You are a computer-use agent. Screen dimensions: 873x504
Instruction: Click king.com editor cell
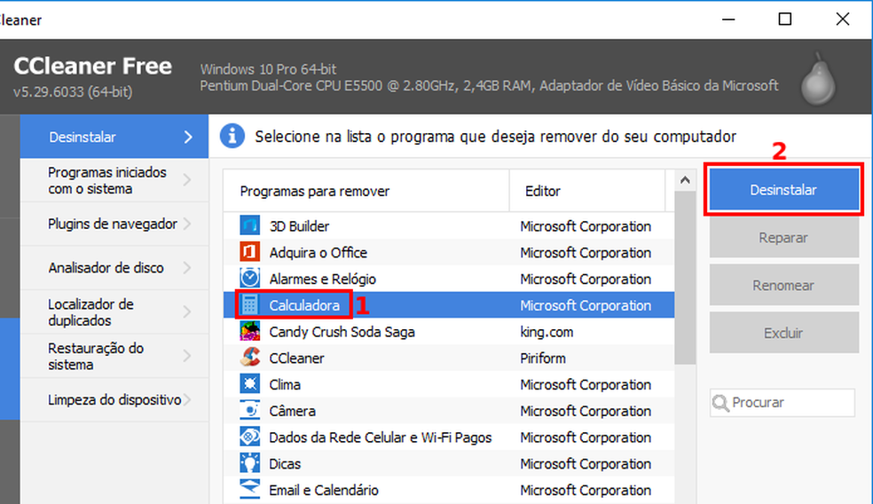pos(547,332)
